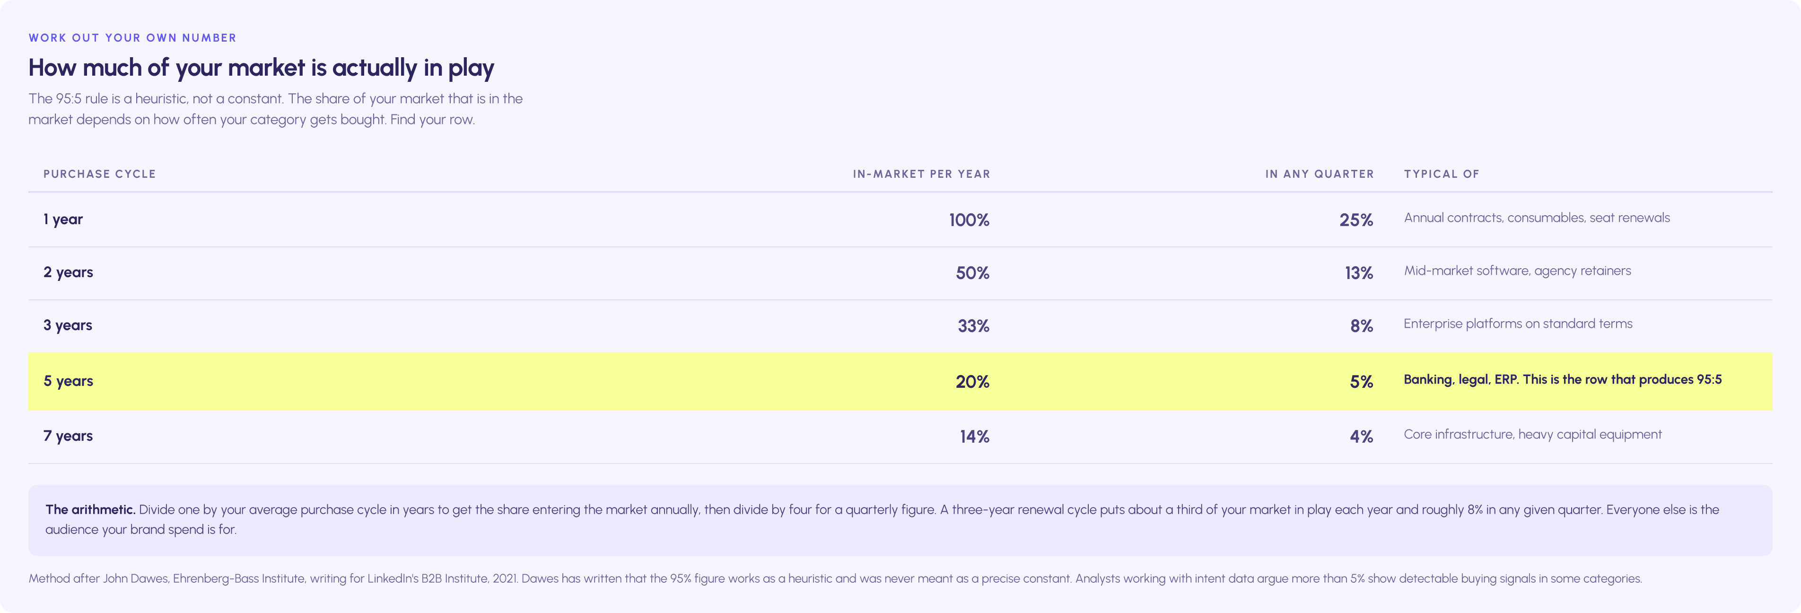Screen dimensions: 1801x613
Task: Select the "Work out your own number" eyebrow label
Action: coord(132,38)
